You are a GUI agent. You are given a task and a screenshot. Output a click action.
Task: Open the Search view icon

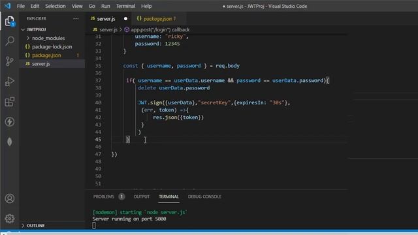pyautogui.click(x=10, y=41)
